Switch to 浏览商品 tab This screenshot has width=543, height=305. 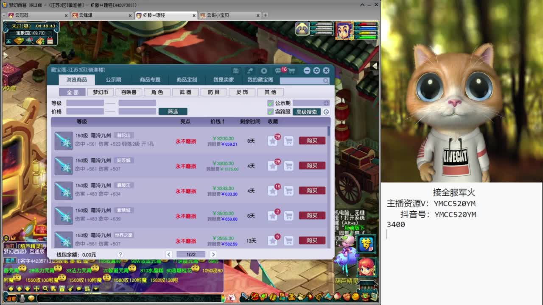pyautogui.click(x=77, y=80)
